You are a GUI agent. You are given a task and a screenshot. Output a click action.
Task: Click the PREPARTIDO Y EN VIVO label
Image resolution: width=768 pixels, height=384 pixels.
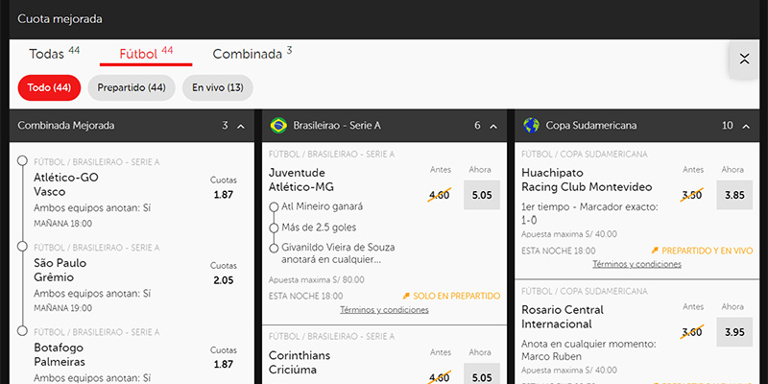(x=707, y=251)
